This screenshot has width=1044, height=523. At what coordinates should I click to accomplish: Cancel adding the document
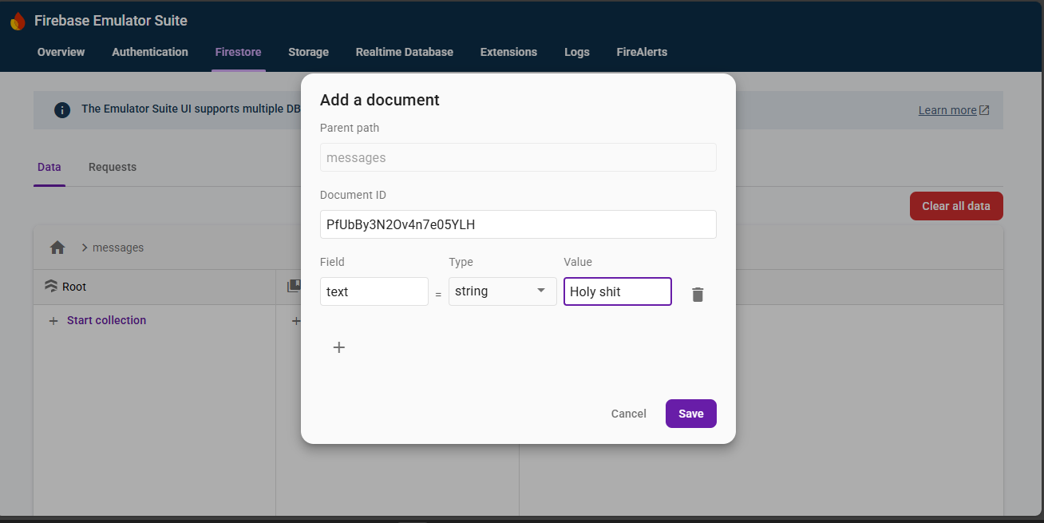628,414
